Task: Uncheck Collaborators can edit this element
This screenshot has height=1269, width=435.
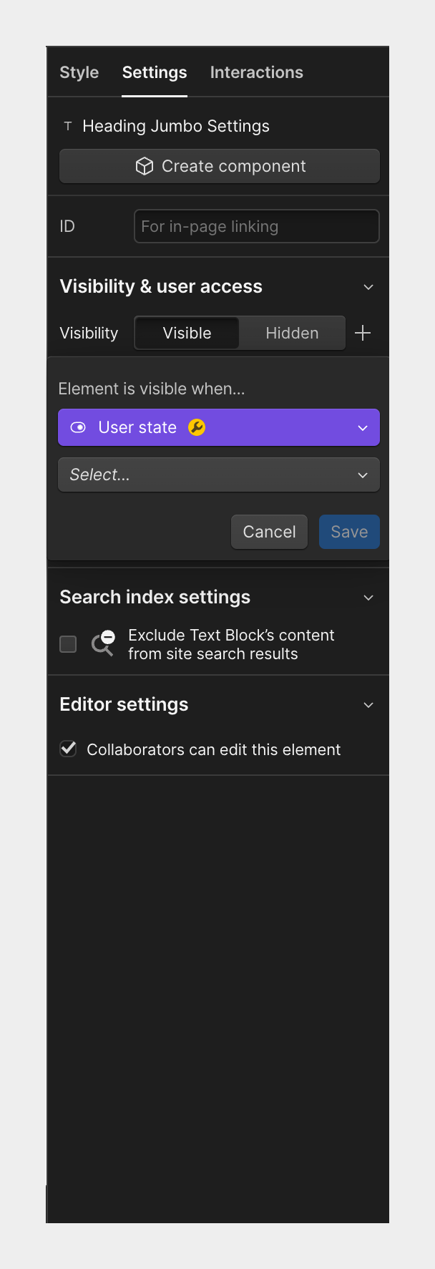Action: click(67, 749)
